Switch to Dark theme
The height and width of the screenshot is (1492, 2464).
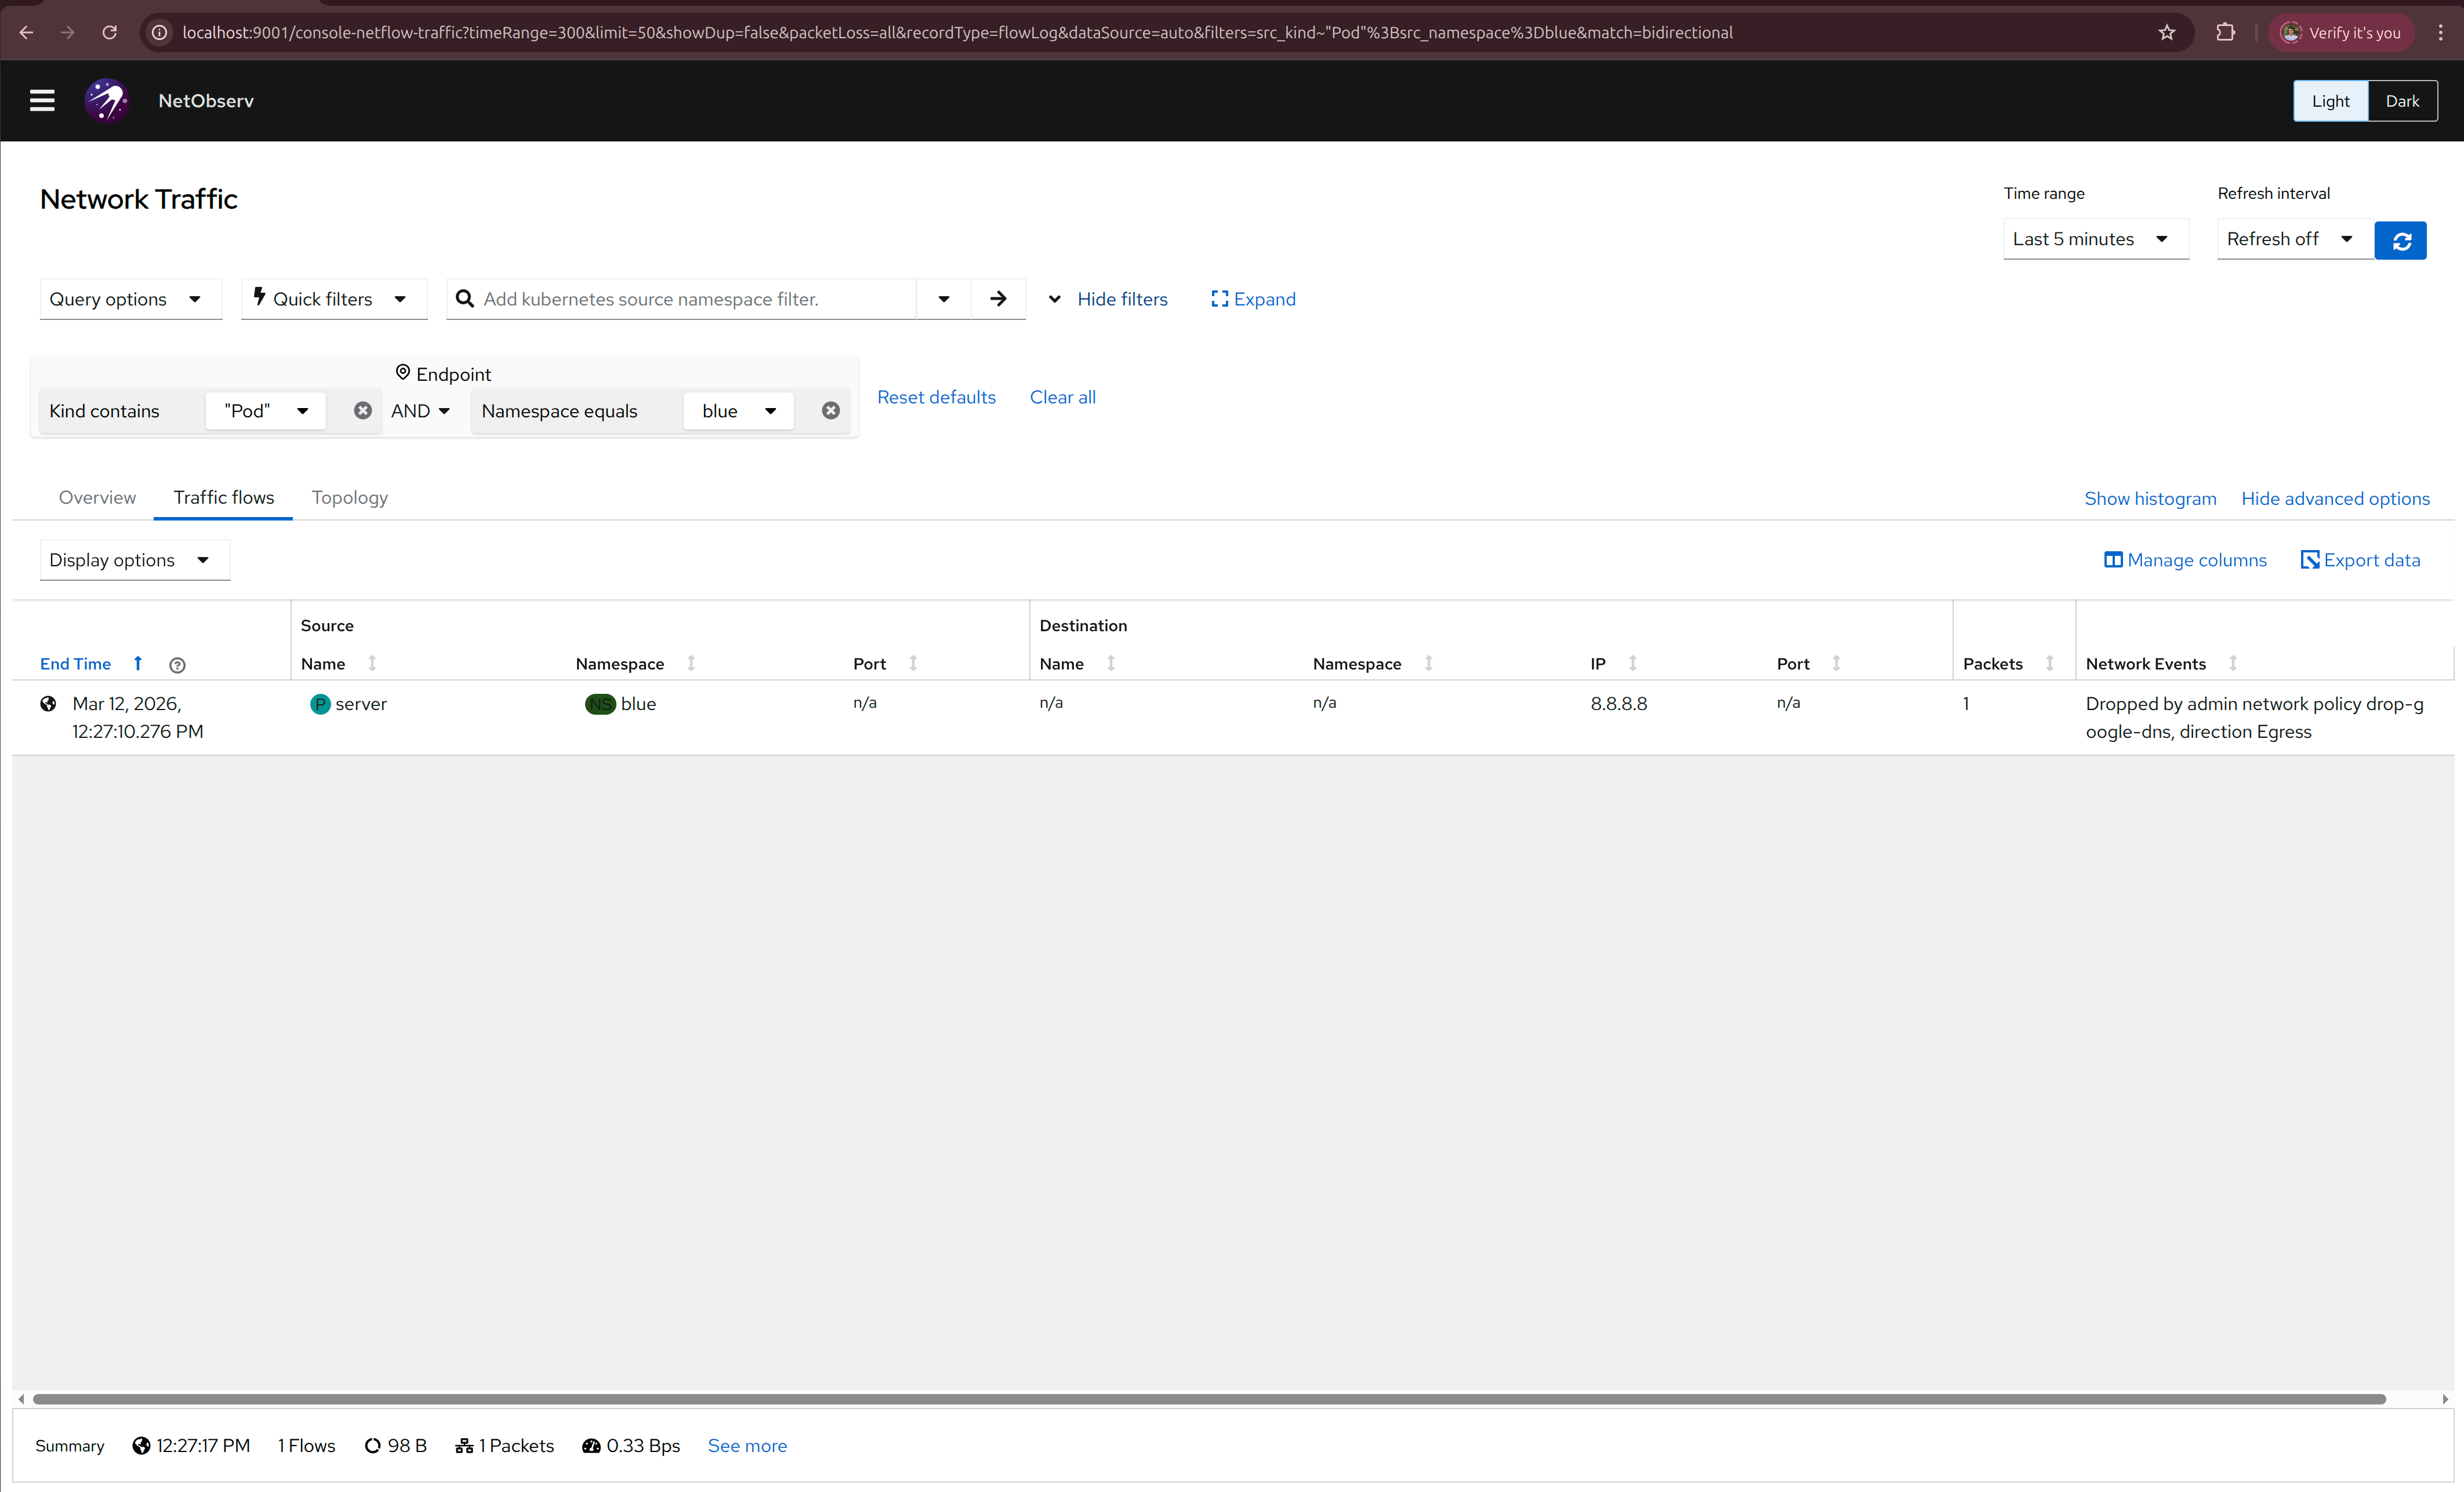[x=2402, y=101]
